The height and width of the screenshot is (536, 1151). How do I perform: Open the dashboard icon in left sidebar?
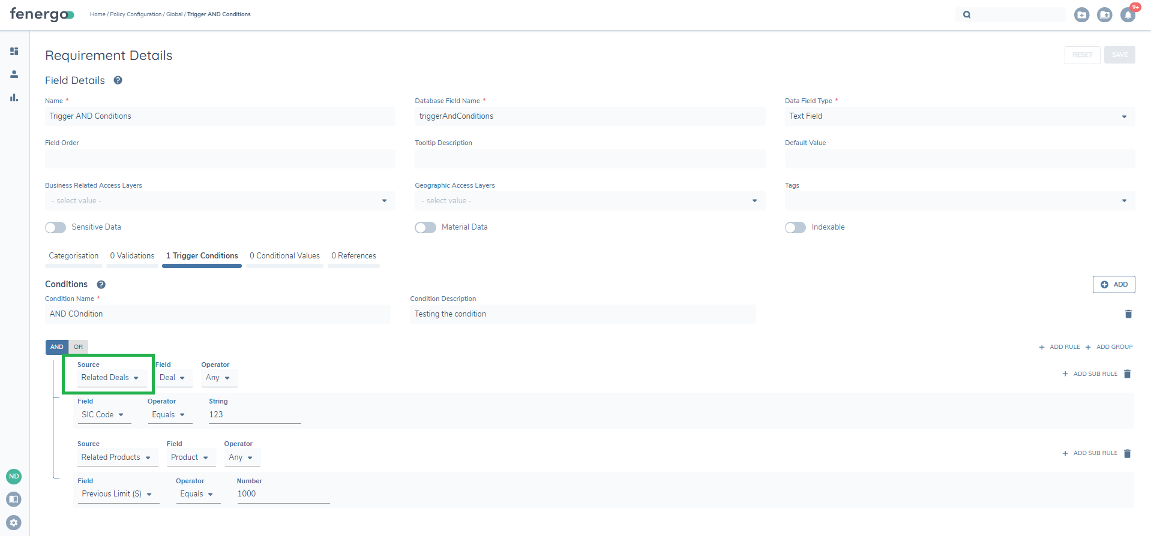click(x=14, y=52)
